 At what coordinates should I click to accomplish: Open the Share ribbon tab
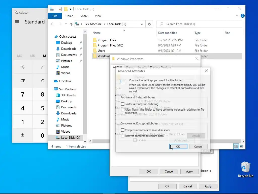(84, 16)
